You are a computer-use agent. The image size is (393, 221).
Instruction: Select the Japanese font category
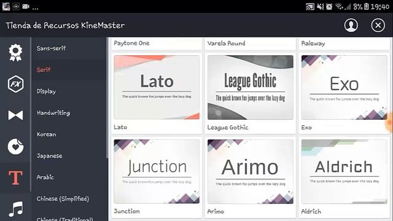point(49,156)
